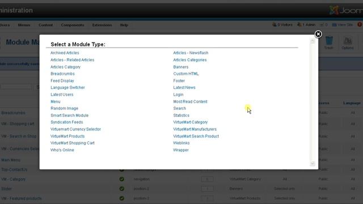Screen dimensions: 363x204
Task: Choose VirtueMart Products module type
Action: click(67, 136)
